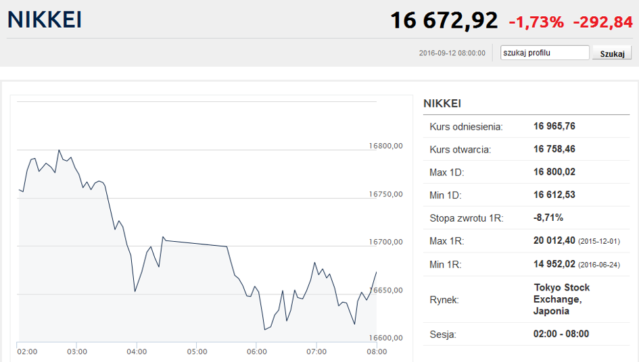
Task: Click the NIKKEI details panel title
Action: click(442, 103)
